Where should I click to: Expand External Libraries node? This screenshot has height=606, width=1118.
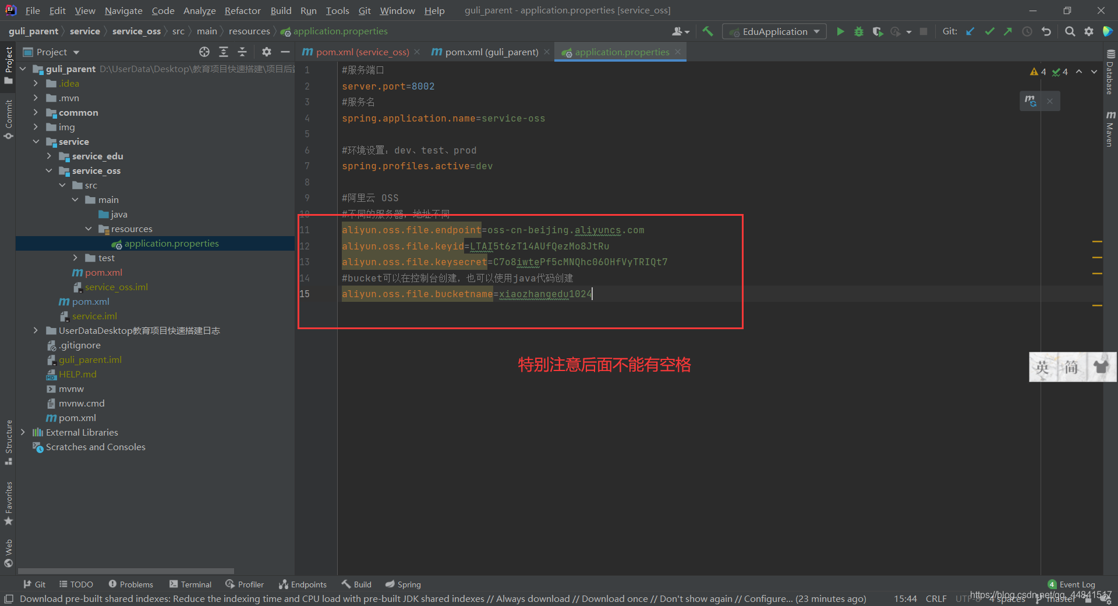point(23,432)
